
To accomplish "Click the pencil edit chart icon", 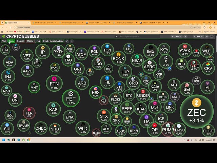I will (67, 41).
